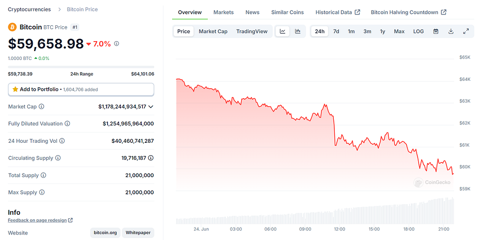Select Price chart toggle
Viewport: 496px width, 240px height.
(x=184, y=31)
